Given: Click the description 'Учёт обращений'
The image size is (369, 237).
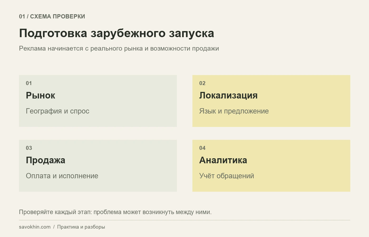Looking at the screenshot, I should 226,176.
